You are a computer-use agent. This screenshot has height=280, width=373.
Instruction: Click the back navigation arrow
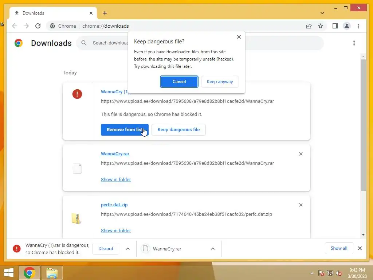[15, 26]
